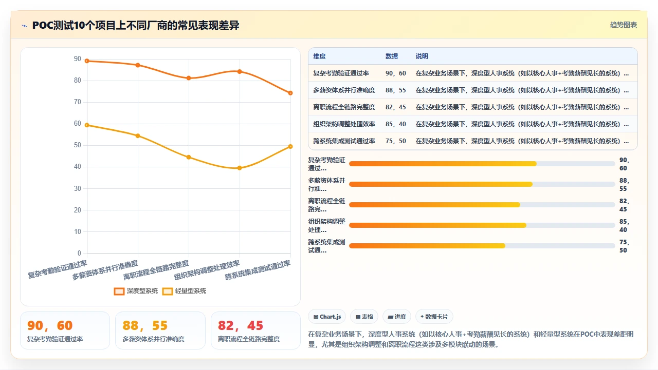
Task: Click table cell value 75，50
Action: click(396, 141)
